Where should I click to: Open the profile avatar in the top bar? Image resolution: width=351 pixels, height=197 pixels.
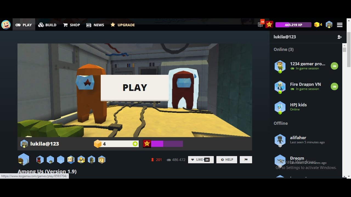coord(329,25)
